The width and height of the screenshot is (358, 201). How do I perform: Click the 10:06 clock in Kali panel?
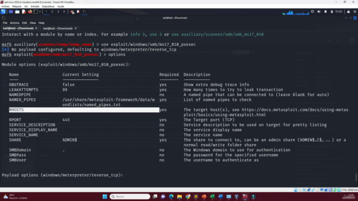tap(338, 12)
